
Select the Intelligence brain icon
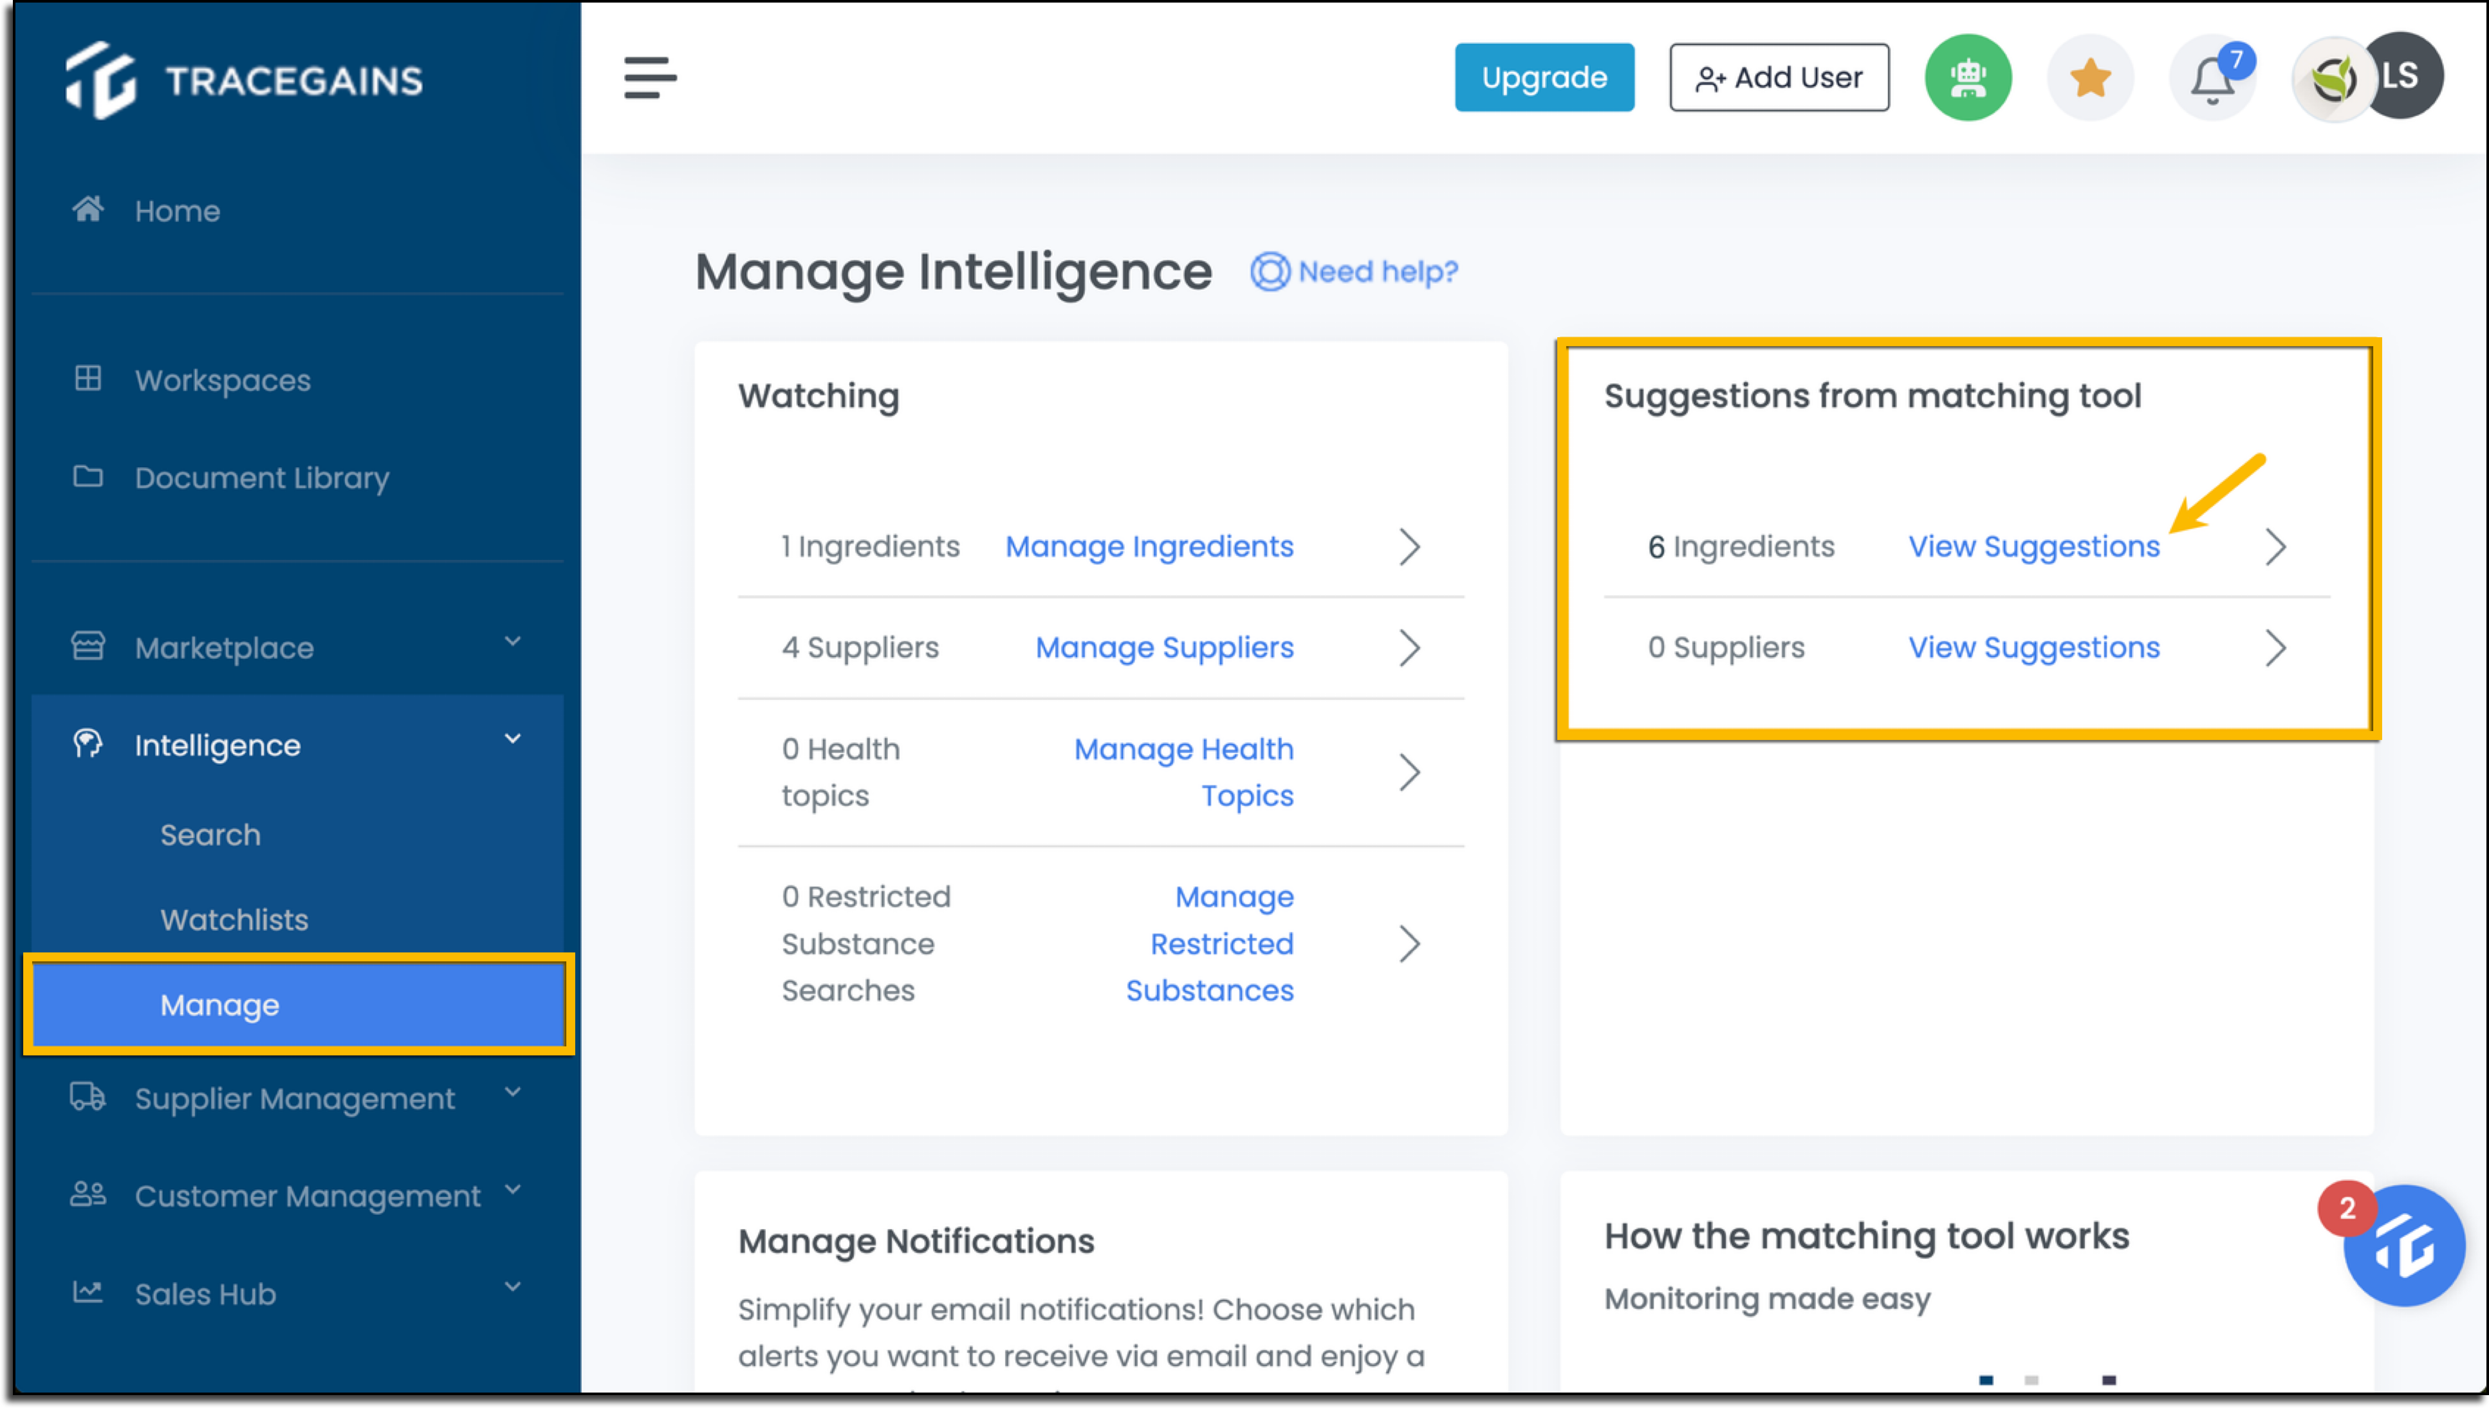point(89,744)
